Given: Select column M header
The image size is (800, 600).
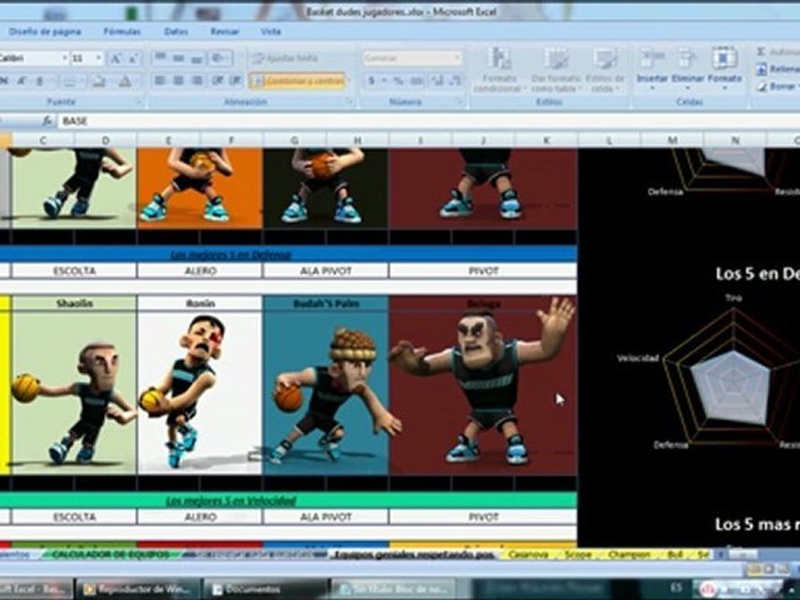Looking at the screenshot, I should (x=672, y=140).
